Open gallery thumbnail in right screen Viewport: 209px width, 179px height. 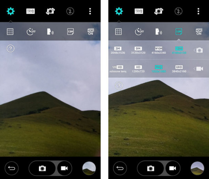tap(197, 168)
